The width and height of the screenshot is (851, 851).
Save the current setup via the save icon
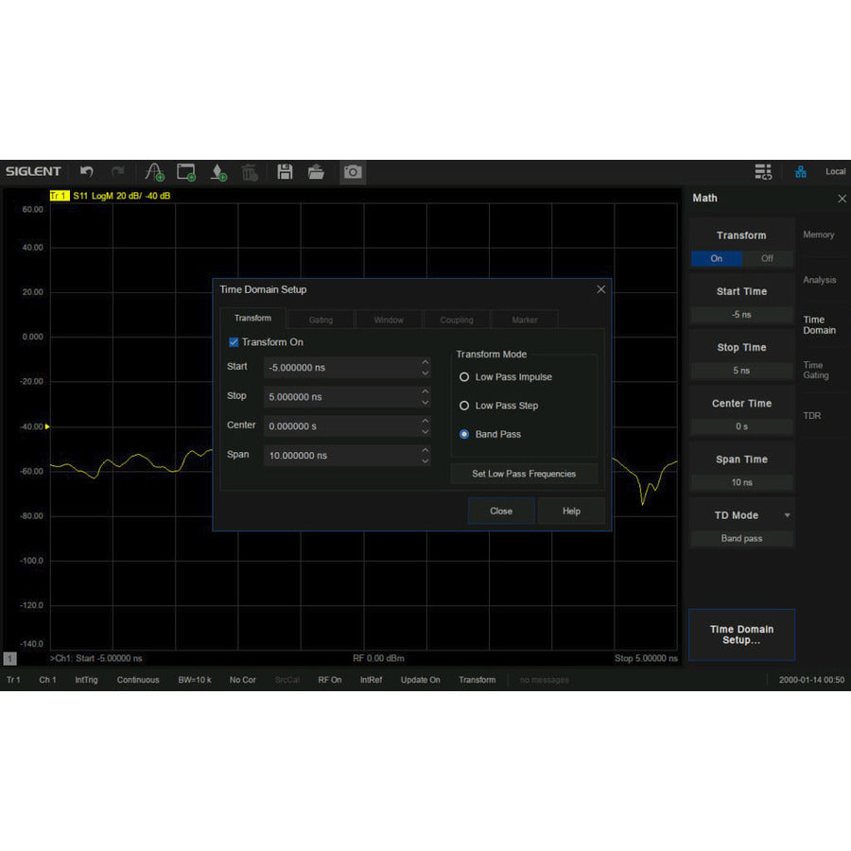pyautogui.click(x=284, y=172)
